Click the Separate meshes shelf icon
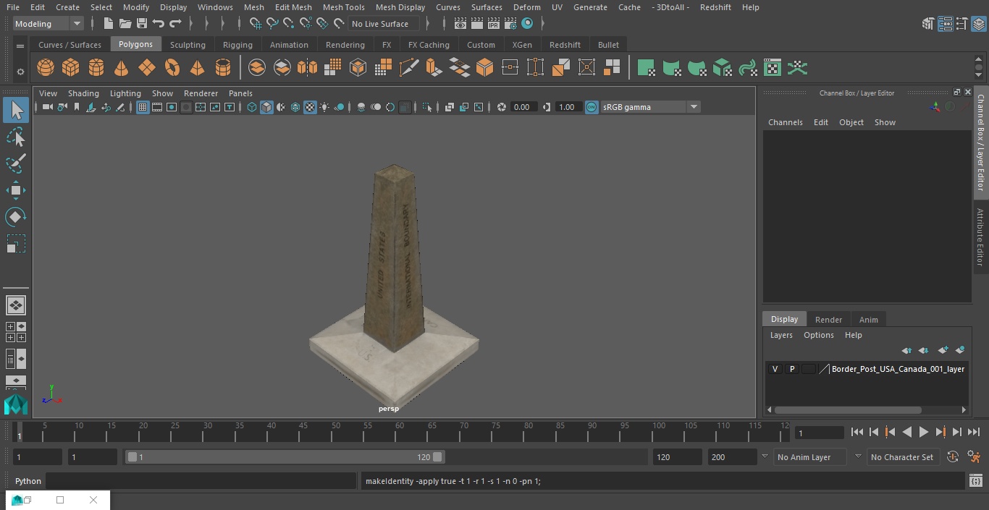This screenshot has height=510, width=989. pyautogui.click(x=282, y=68)
